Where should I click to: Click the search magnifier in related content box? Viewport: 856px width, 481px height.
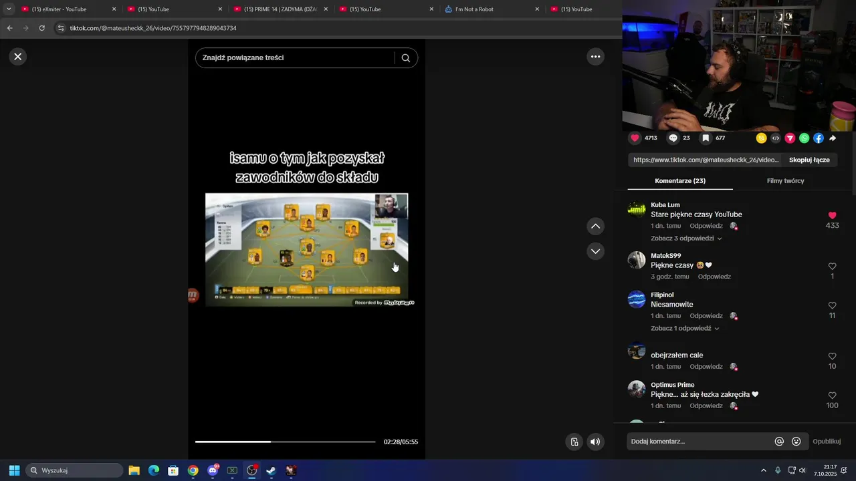coord(406,58)
